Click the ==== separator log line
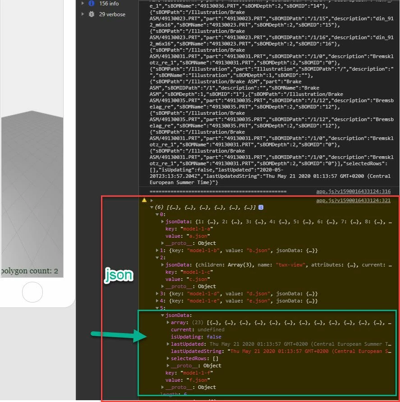This screenshot has width=400, height=402. pos(218,191)
